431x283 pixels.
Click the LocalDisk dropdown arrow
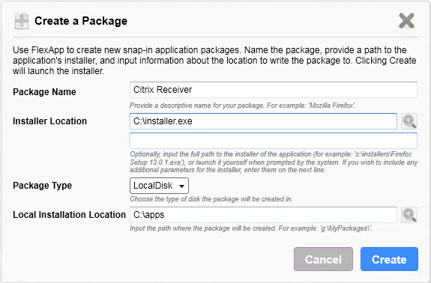point(181,186)
